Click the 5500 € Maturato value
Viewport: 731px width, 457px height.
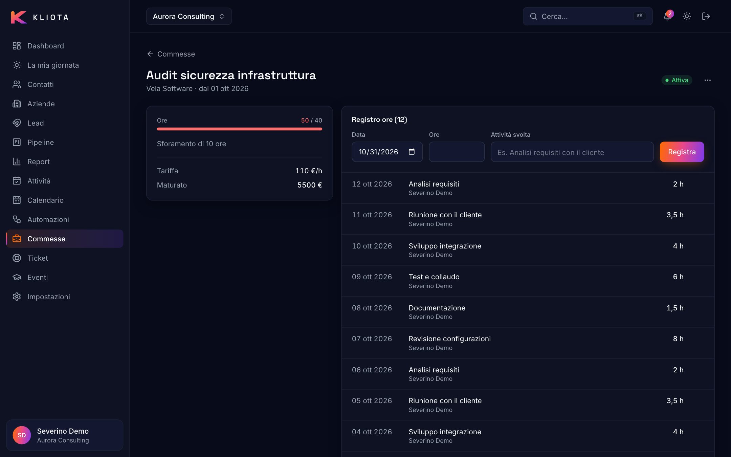(x=309, y=185)
